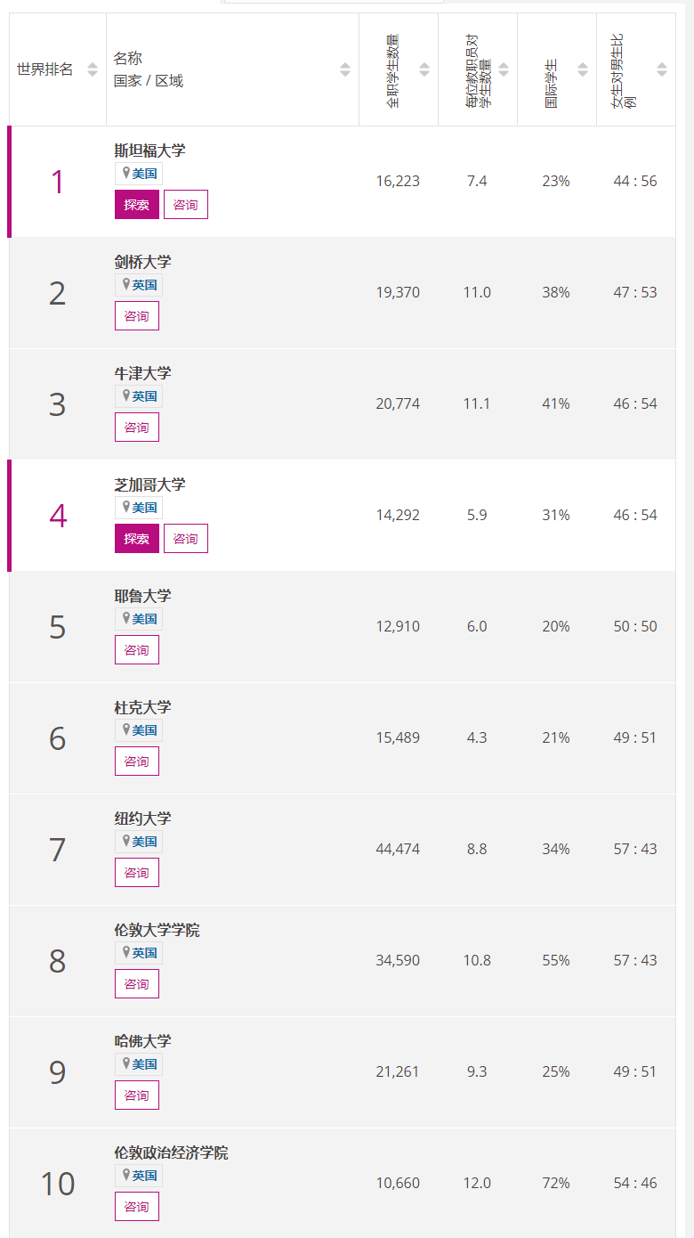Open 伦敦政治经济学院 university page
This screenshot has width=694, height=1238.
(171, 1152)
